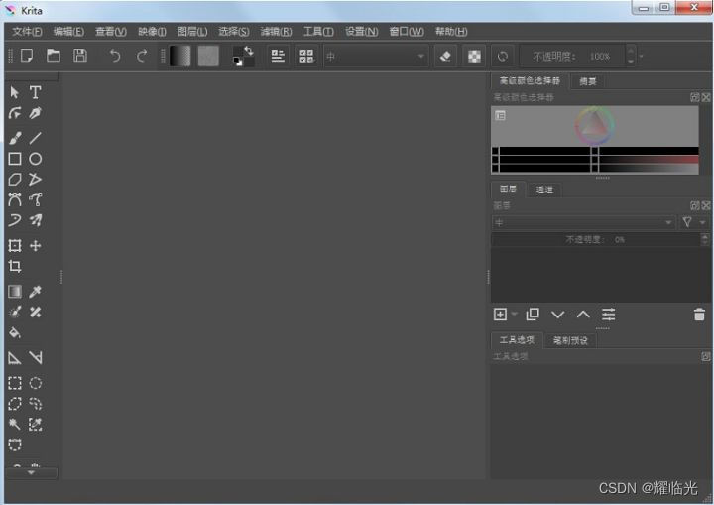Select the Ellipse tool
The width and height of the screenshot is (714, 505).
pos(35,159)
